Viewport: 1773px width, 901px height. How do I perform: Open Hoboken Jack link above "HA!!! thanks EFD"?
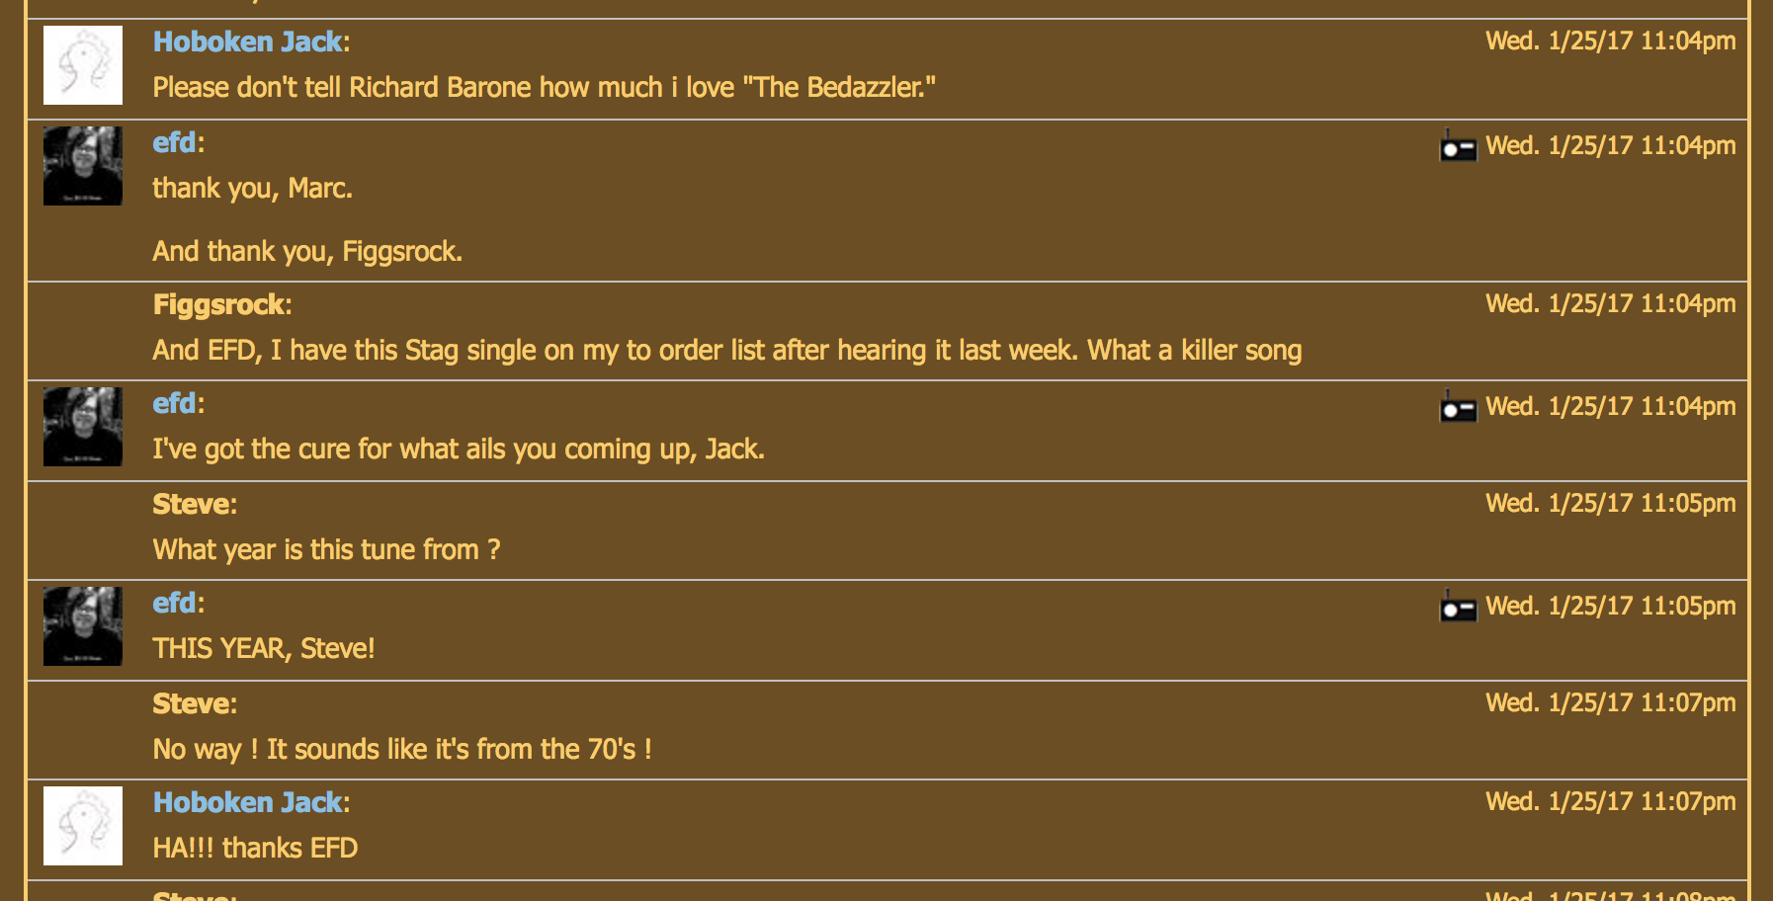[x=248, y=802]
